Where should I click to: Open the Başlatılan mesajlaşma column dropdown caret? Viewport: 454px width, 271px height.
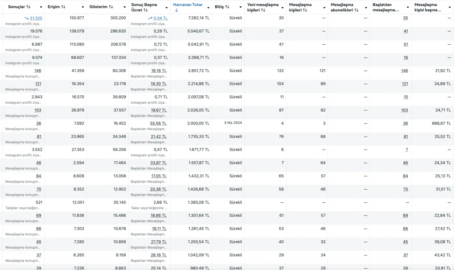(407, 7)
